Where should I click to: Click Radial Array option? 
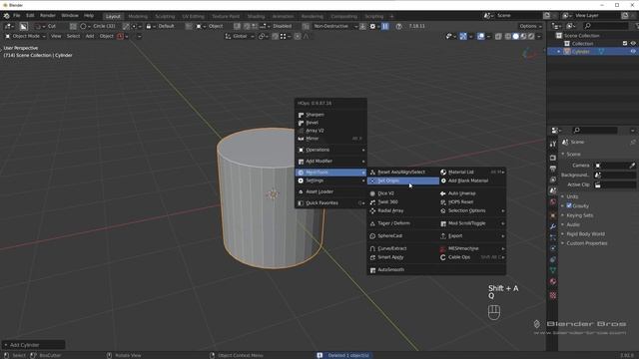click(403, 210)
